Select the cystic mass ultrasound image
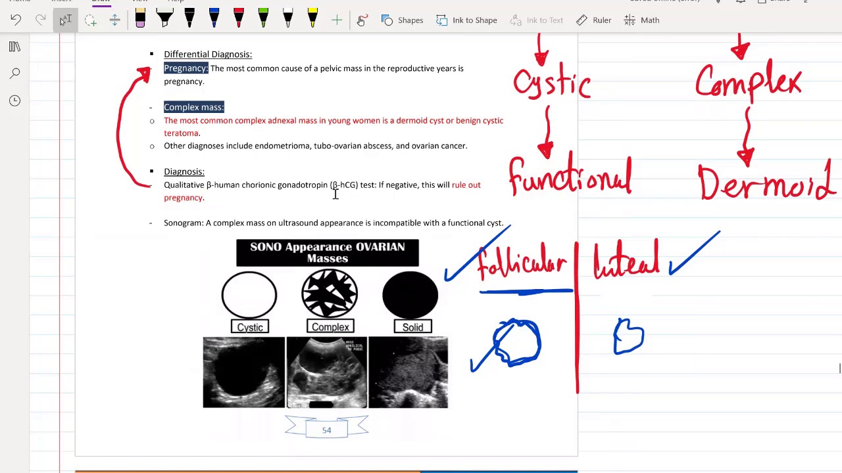Image resolution: width=842 pixels, height=473 pixels. click(x=244, y=372)
